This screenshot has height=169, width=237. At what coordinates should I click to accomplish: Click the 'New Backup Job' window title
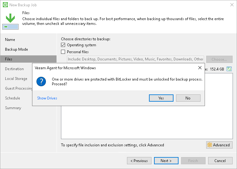23,5
